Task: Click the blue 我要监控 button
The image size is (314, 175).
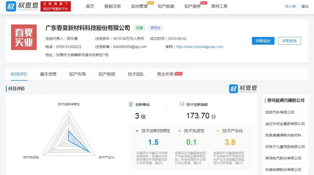Action: (263, 41)
